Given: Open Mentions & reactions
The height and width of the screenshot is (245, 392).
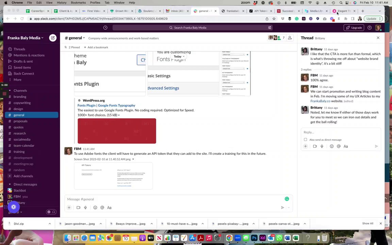Looking at the screenshot, I should tap(29, 55).
